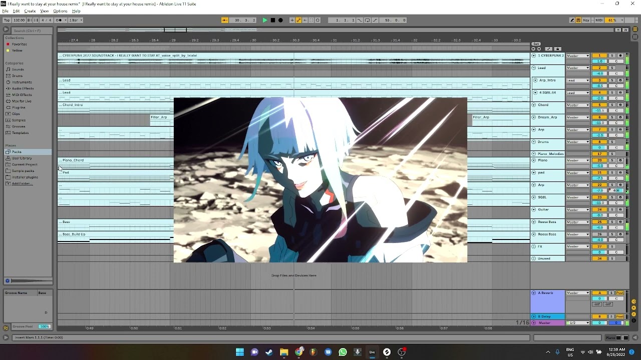The height and width of the screenshot is (360, 641).
Task: Select Current Project under Places
Action: [25, 164]
